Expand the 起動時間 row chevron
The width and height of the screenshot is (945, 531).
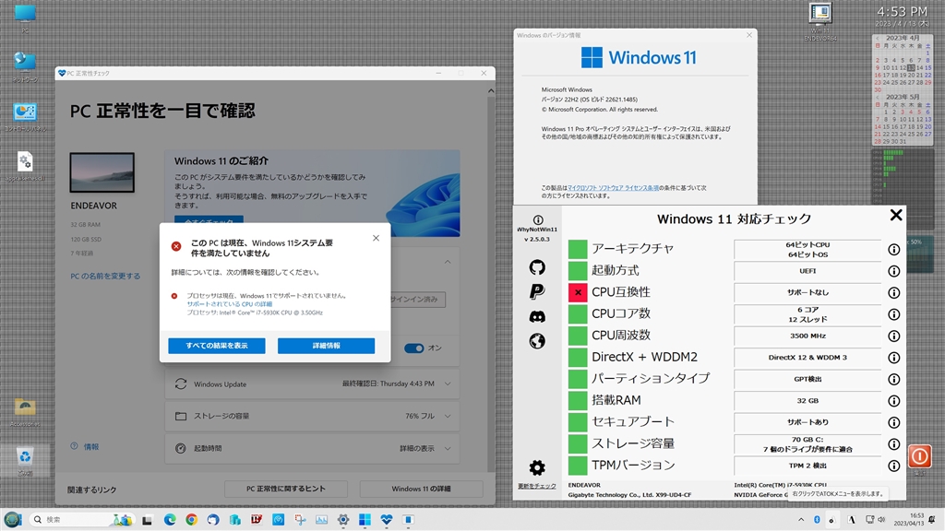pyautogui.click(x=448, y=448)
